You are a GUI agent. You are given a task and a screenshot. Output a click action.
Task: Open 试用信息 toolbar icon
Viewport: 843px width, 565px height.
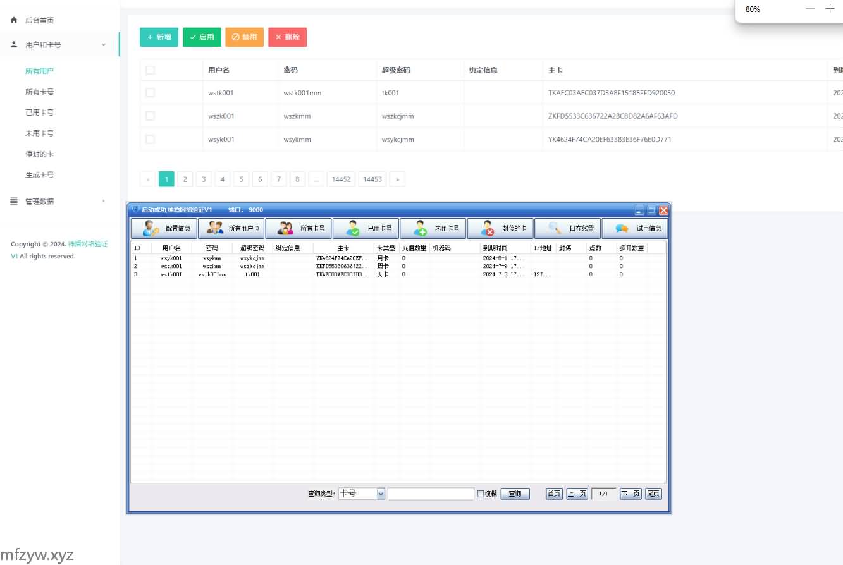pyautogui.click(x=622, y=228)
